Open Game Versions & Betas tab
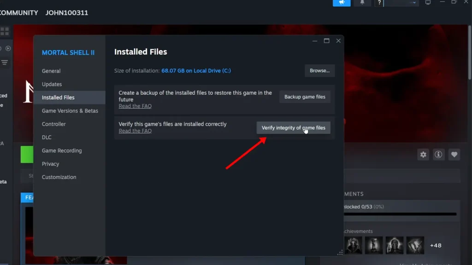The height and width of the screenshot is (265, 472). [x=69, y=110]
